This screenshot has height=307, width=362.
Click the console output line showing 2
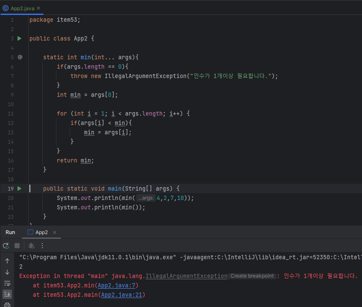21,267
